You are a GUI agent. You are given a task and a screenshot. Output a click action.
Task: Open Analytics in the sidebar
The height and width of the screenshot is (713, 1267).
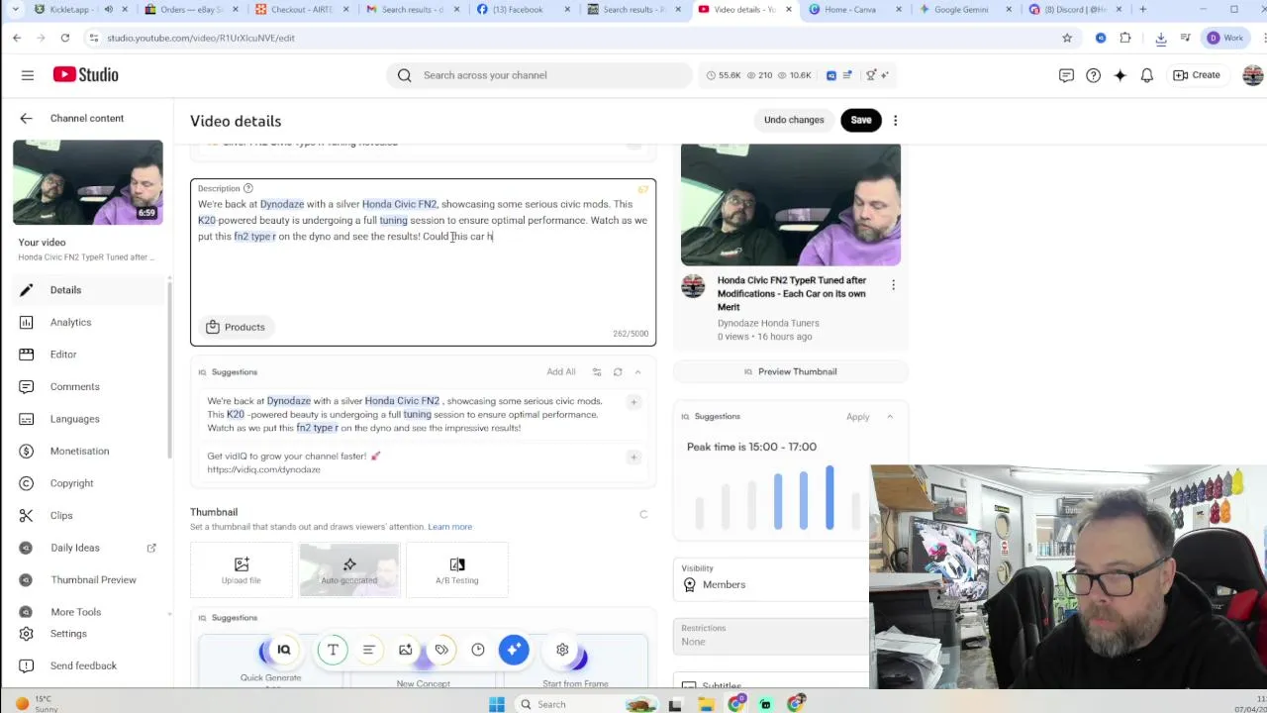coord(70,322)
